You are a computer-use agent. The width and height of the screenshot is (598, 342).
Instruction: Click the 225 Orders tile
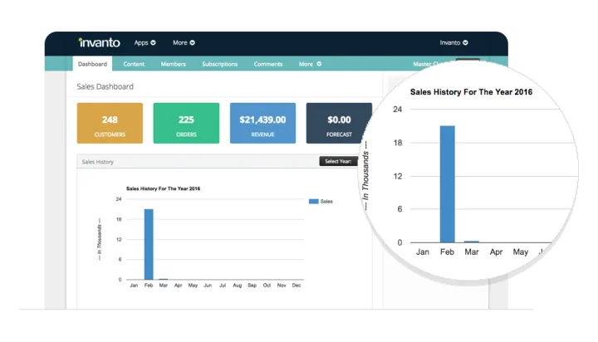point(186,124)
